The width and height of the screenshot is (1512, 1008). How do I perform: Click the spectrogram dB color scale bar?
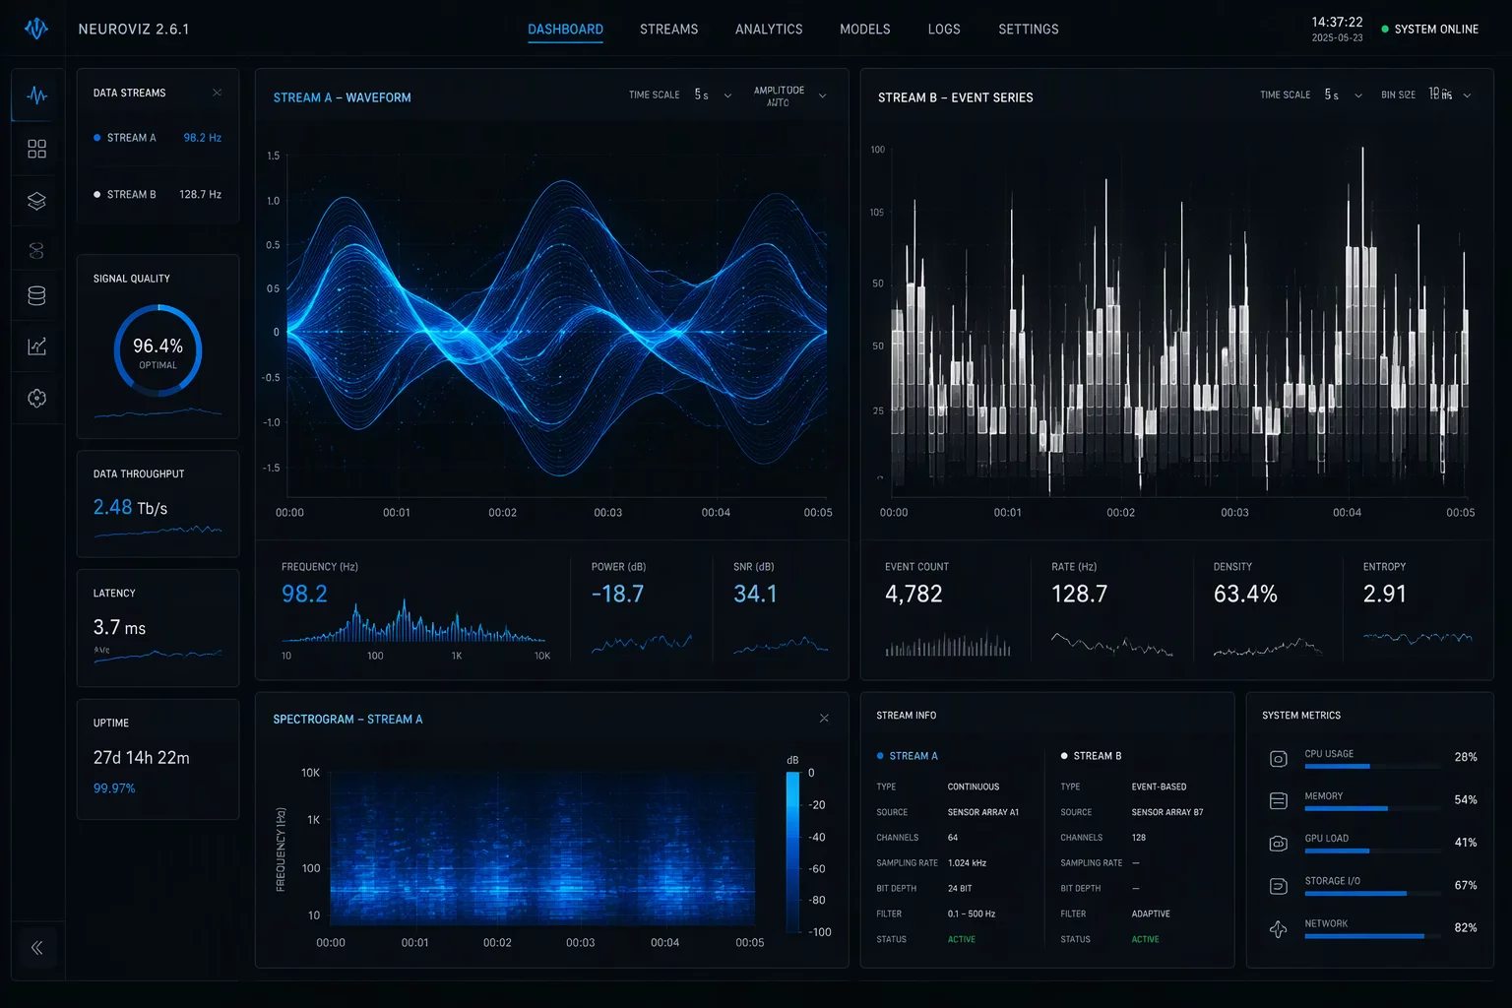pos(792,851)
